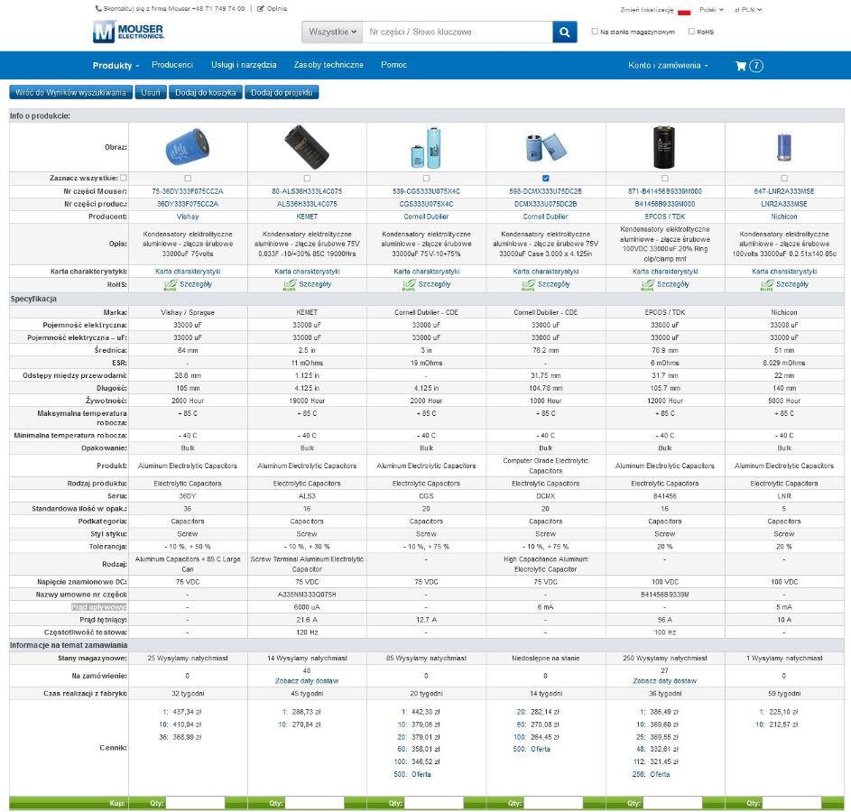Open the Vishay blue capacitor image

(x=187, y=146)
